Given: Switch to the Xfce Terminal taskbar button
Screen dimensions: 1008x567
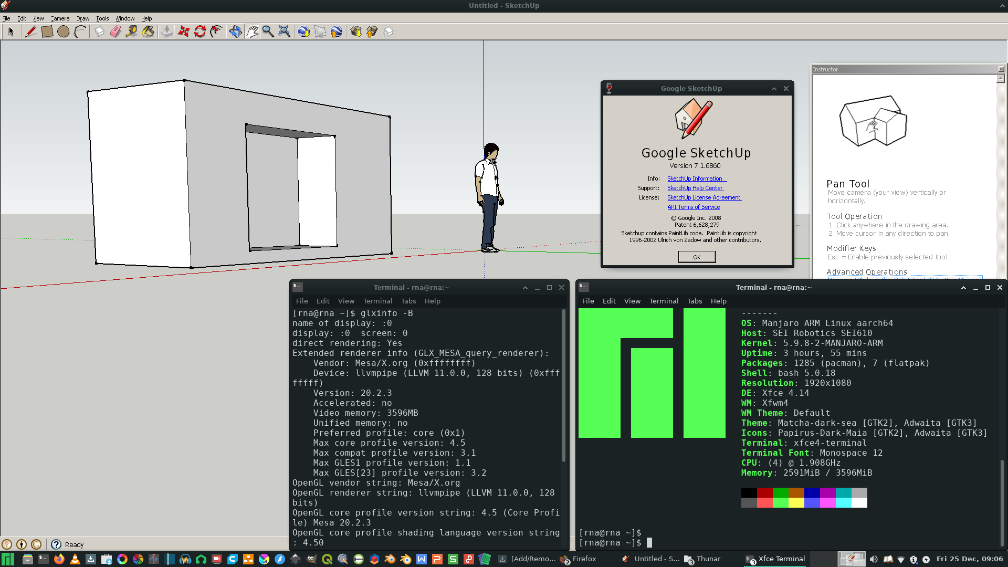Looking at the screenshot, I should (x=776, y=559).
